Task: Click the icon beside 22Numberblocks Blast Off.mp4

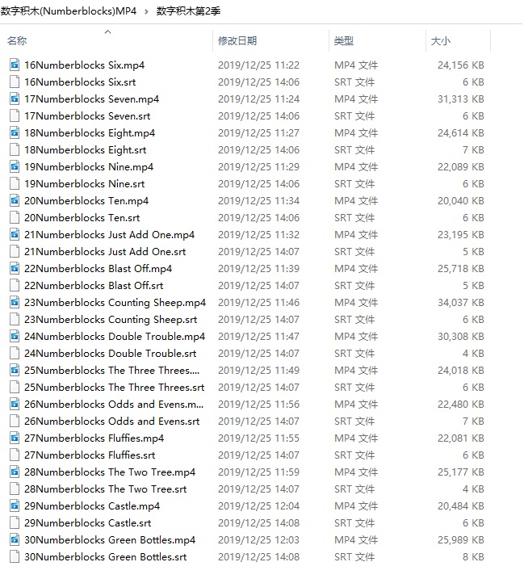Action: pyautogui.click(x=14, y=268)
